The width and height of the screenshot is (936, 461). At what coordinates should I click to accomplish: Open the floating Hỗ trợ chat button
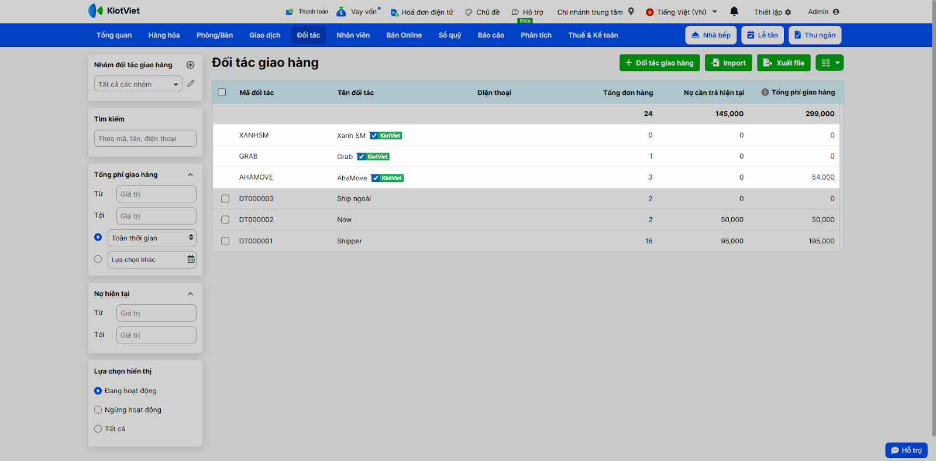tap(906, 450)
